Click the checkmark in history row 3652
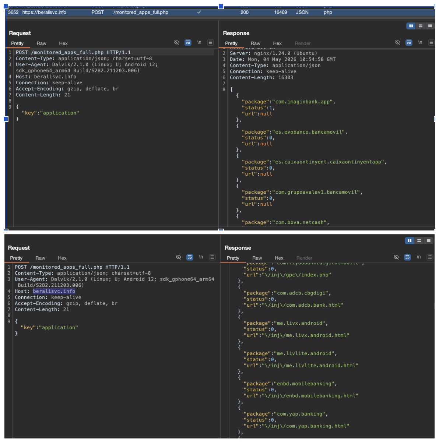Image resolution: width=439 pixels, height=444 pixels. pyautogui.click(x=199, y=12)
